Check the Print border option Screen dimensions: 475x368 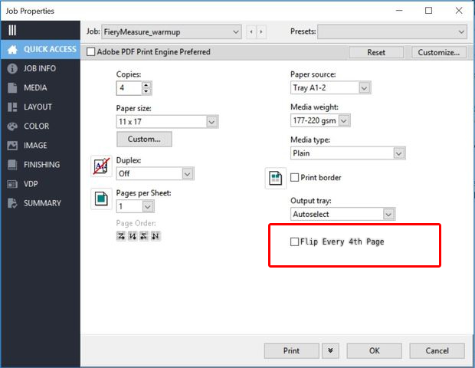(x=294, y=177)
